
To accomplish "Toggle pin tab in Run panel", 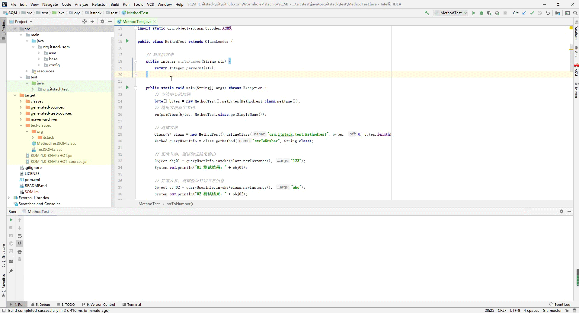I will [x=11, y=271].
